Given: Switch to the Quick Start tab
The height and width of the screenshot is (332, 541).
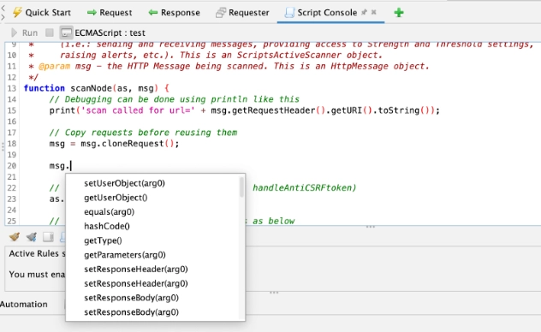Looking at the screenshot, I should pyautogui.click(x=41, y=13).
